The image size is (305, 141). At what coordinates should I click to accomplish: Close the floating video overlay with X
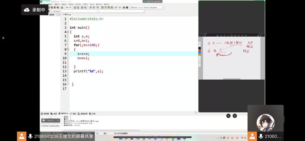[x=228, y=116]
